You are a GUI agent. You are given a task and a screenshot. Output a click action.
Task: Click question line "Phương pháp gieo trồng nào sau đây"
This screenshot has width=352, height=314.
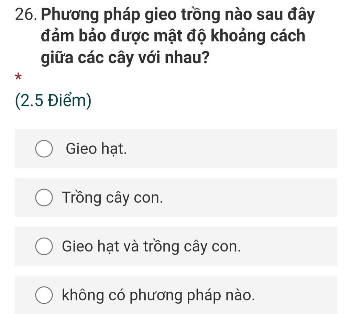[x=178, y=15]
